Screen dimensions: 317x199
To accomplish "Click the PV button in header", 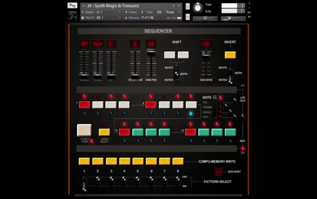I will 249,17.
